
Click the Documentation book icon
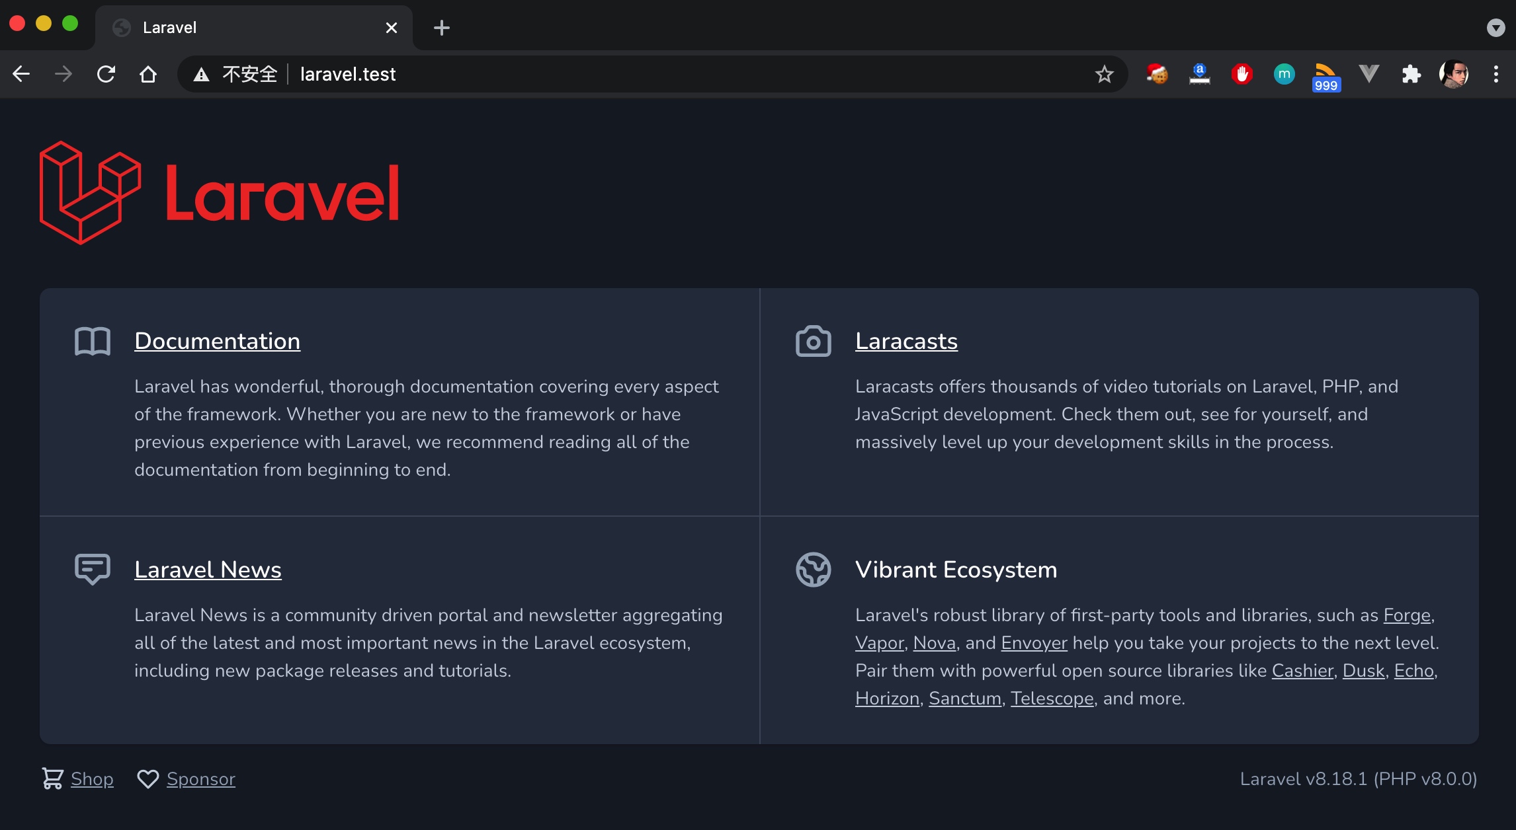pos(93,342)
